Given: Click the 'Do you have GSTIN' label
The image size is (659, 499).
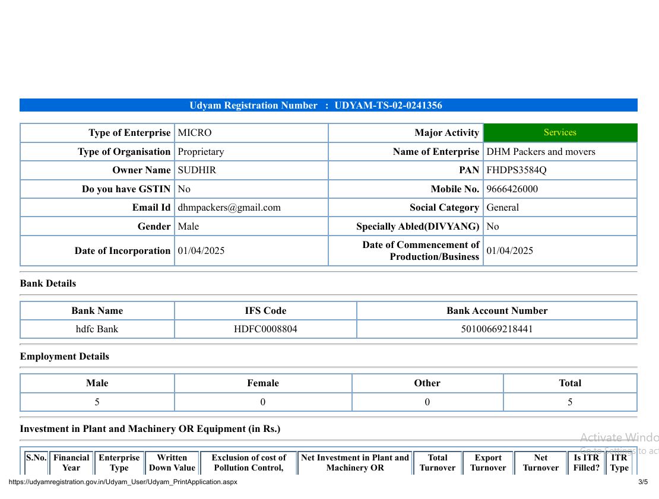Looking at the screenshot, I should coord(126,189).
